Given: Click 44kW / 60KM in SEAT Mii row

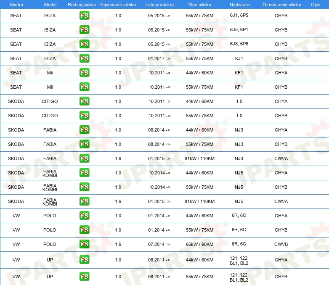Looking at the screenshot, I should 199,73.
